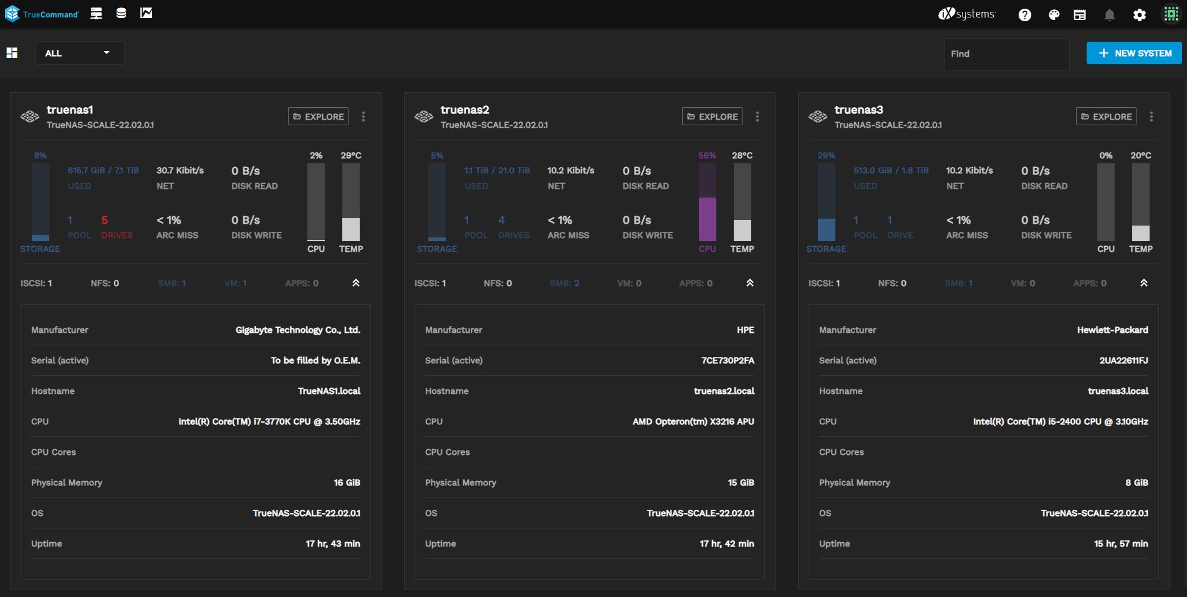Click SMB: 1 on the truenas1 card

pos(171,283)
